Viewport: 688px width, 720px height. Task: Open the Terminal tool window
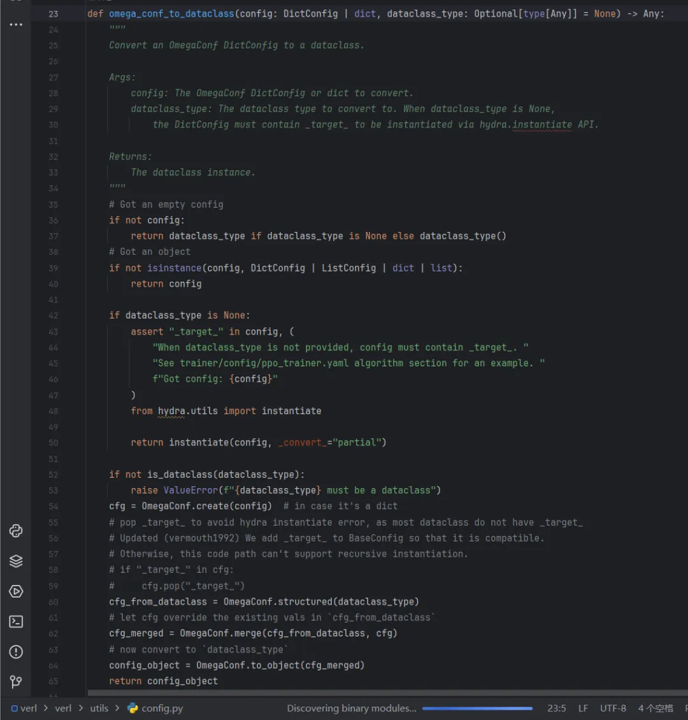[16, 622]
